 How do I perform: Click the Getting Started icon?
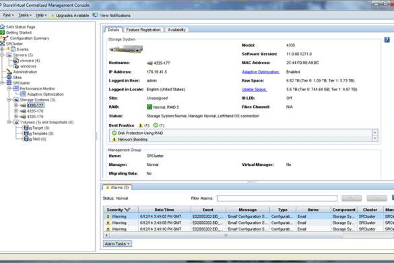[x=3, y=32]
